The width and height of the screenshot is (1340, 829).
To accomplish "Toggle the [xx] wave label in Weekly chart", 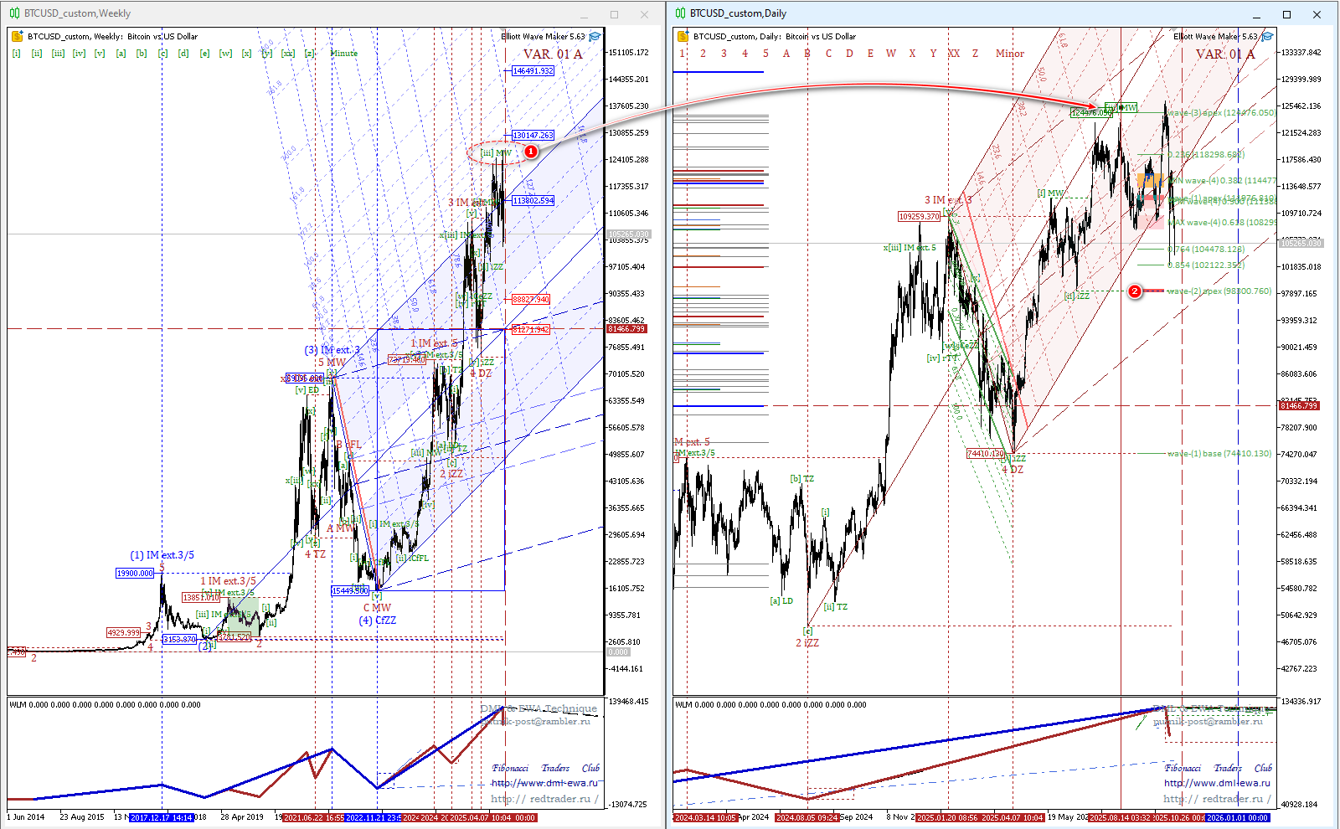I will [288, 54].
